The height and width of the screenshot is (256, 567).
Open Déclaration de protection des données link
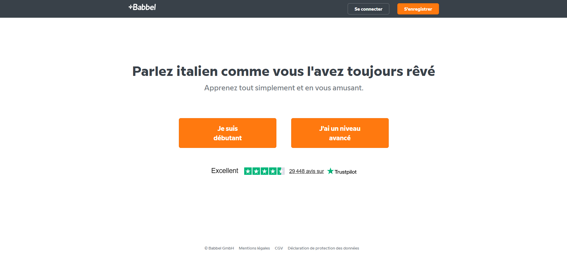pyautogui.click(x=323, y=248)
